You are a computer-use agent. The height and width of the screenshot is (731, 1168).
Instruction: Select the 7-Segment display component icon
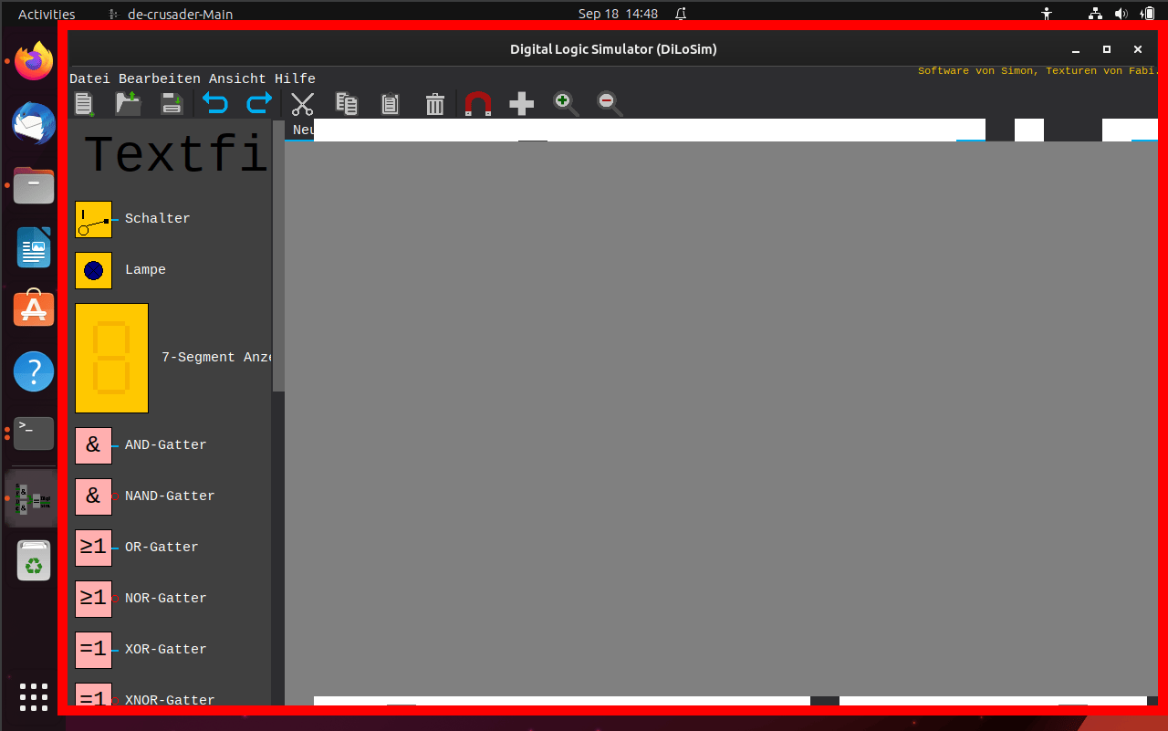tap(111, 359)
